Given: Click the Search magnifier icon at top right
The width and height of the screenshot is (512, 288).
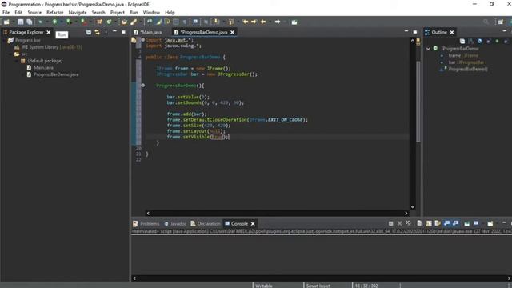Looking at the screenshot, I should click(486, 22).
